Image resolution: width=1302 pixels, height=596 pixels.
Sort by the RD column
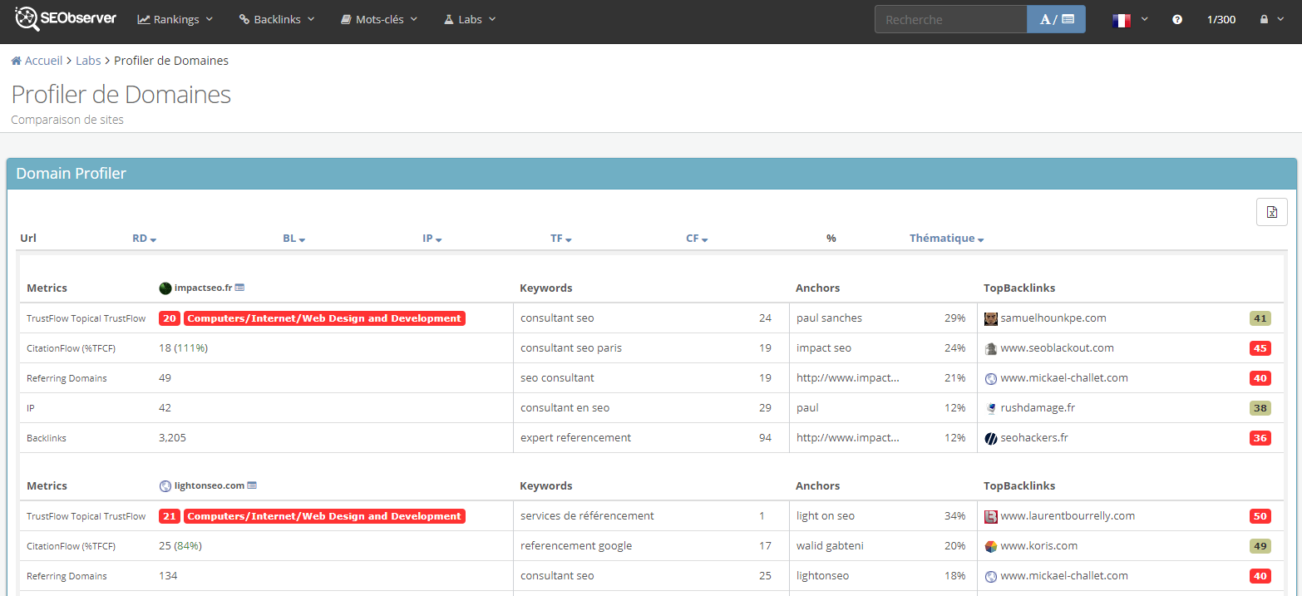pyautogui.click(x=144, y=239)
